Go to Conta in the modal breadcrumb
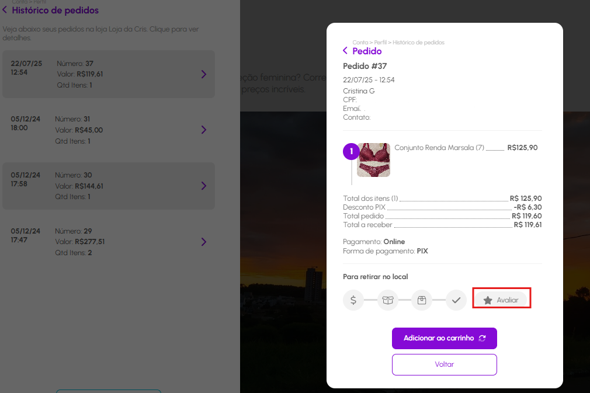Image resolution: width=590 pixels, height=393 pixels. click(x=360, y=43)
